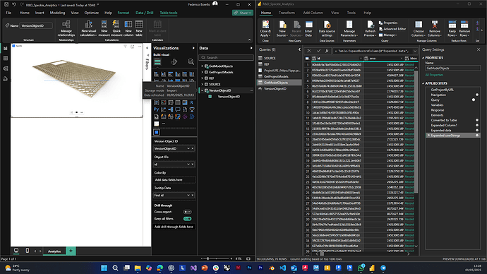
Task: Open the Tooltip Data First id dropdown
Action: tap(188, 196)
